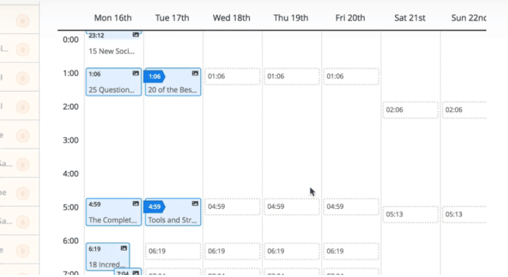Select the Thu 19th column header
This screenshot has width=508, height=277.
(x=291, y=18)
